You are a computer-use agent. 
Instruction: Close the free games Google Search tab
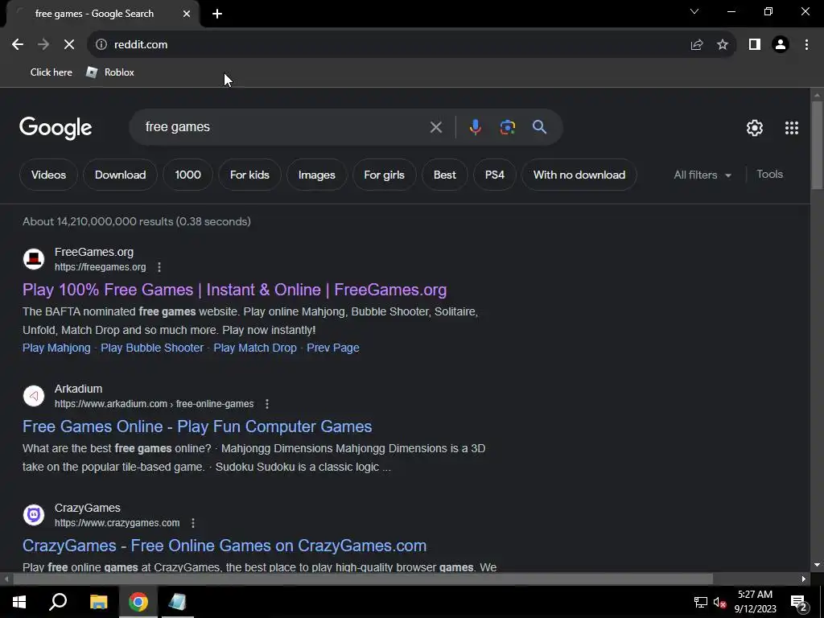click(187, 14)
